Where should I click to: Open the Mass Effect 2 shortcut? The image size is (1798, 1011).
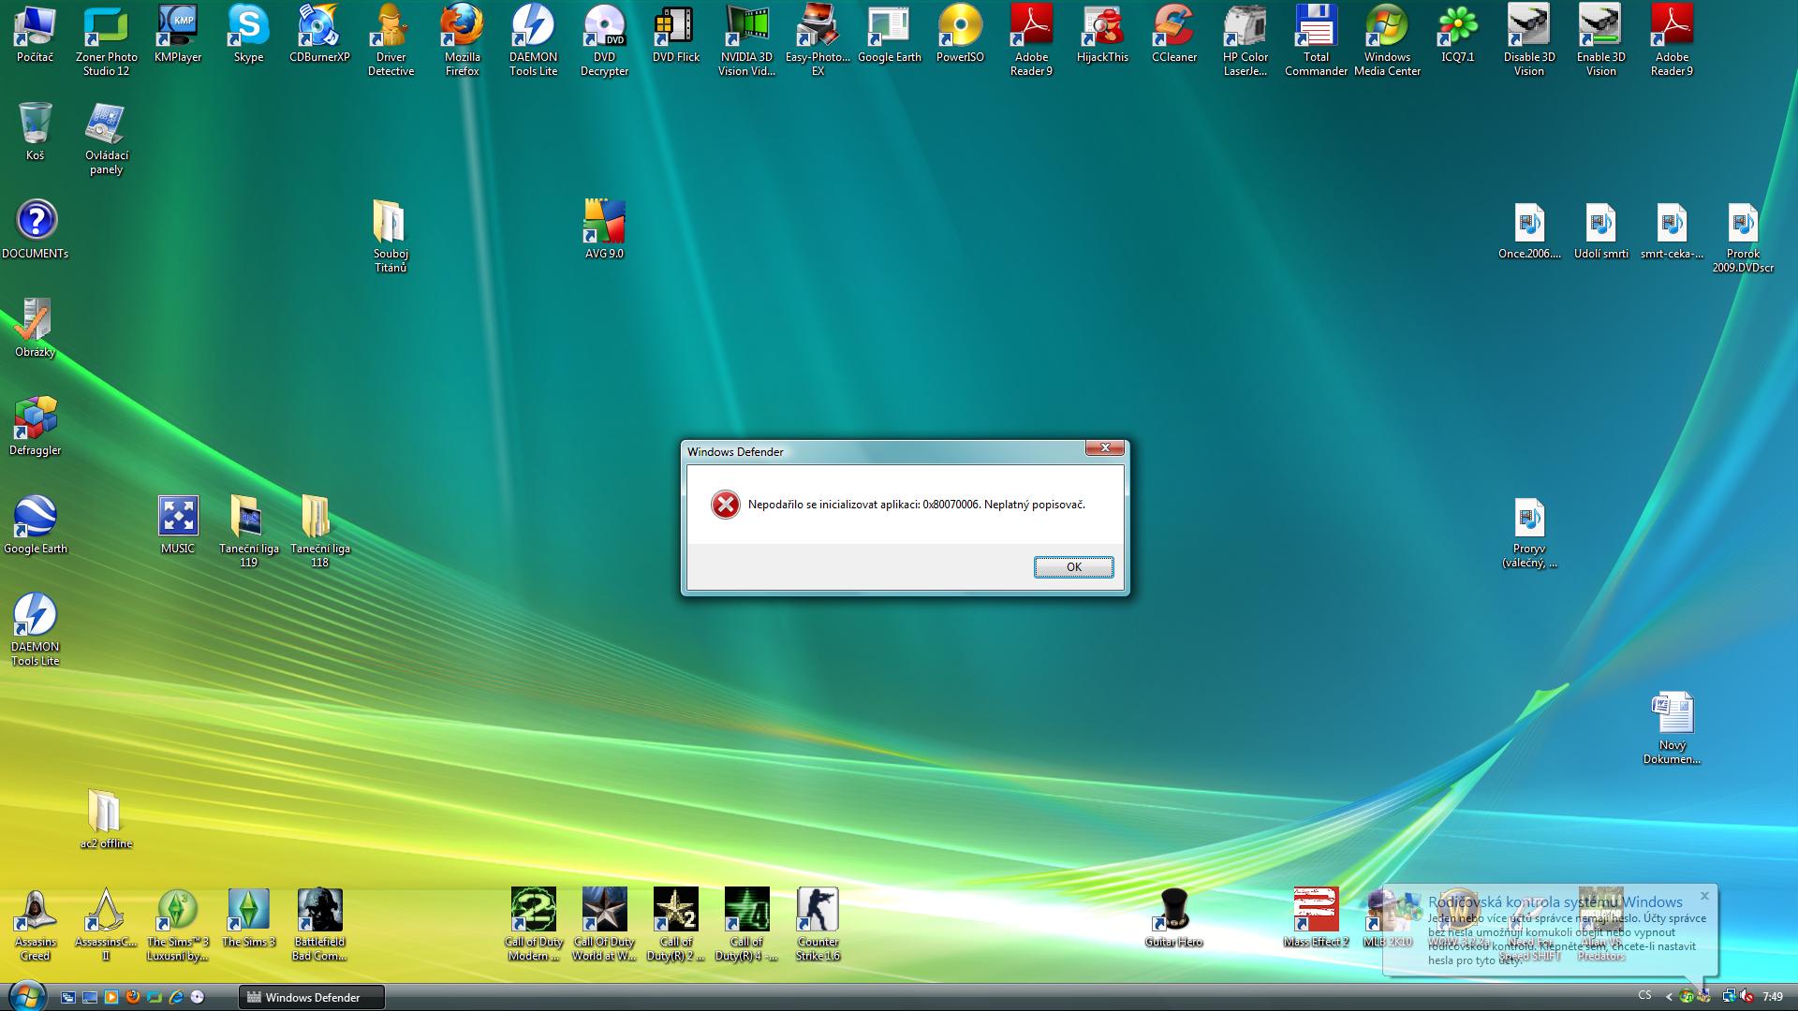point(1316,910)
